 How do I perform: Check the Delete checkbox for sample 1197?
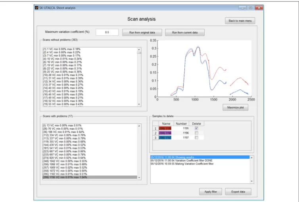(x=196, y=138)
